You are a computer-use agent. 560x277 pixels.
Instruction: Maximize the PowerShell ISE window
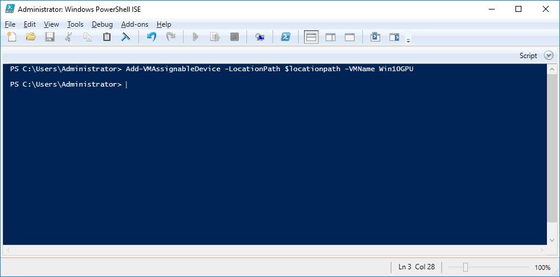518,9
